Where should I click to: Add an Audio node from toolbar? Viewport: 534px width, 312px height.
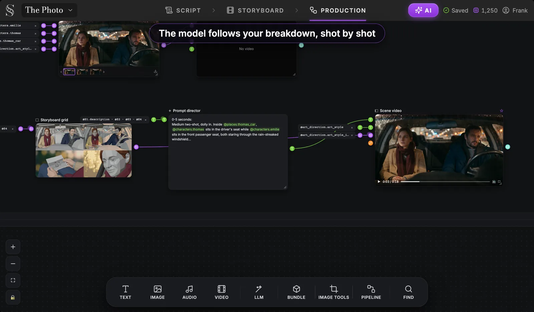click(190, 292)
